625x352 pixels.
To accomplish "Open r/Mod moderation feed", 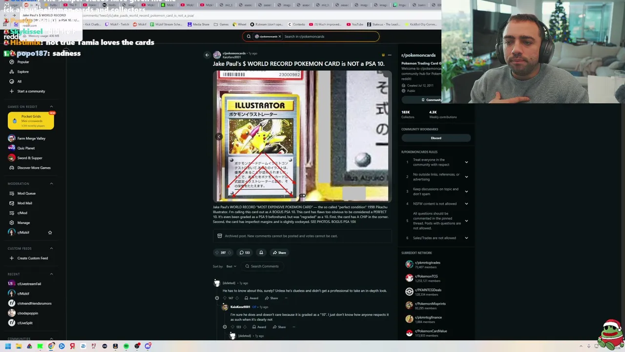I will pyautogui.click(x=22, y=213).
